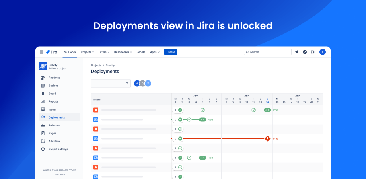This screenshot has height=179, width=366.
Task: Open the settings gear in top bar
Action: [x=313, y=52]
